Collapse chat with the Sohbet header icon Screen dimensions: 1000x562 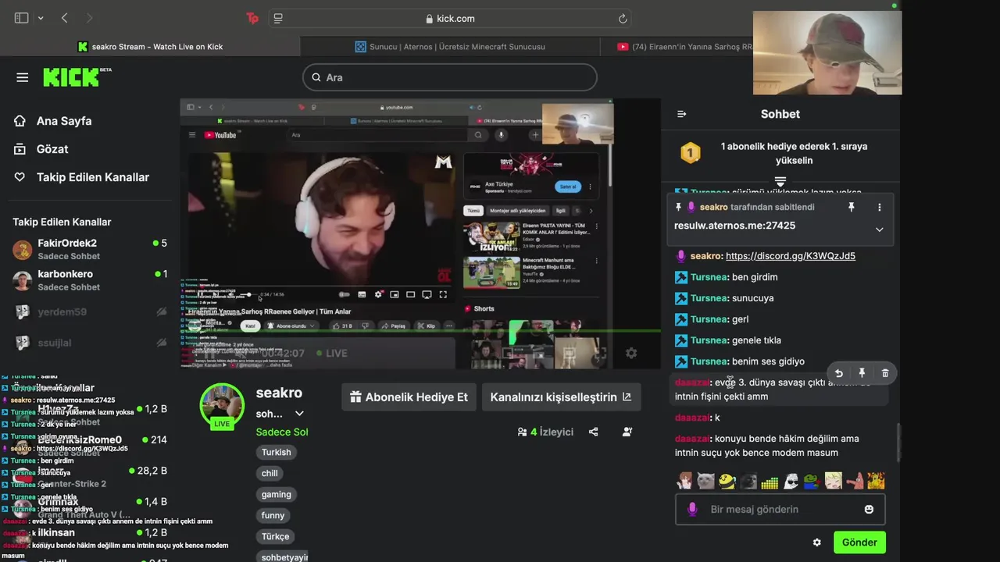tap(681, 114)
